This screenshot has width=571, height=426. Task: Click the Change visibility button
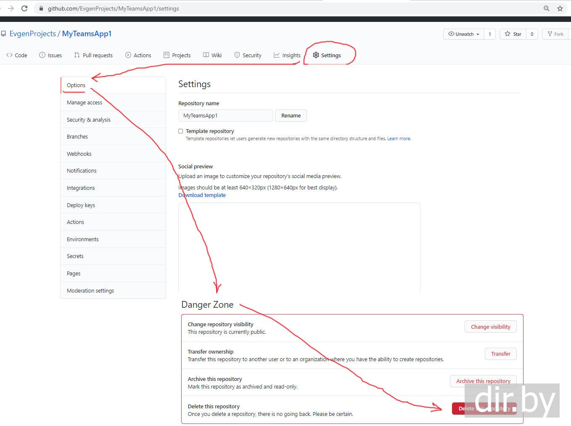(x=491, y=327)
